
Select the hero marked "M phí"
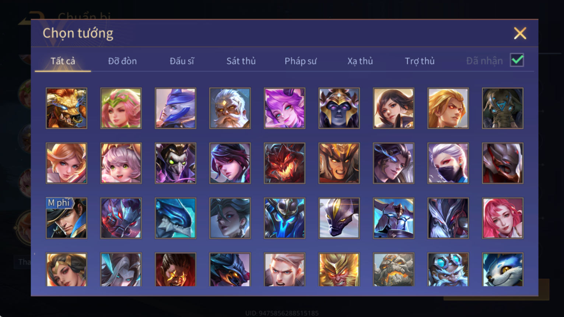(x=66, y=218)
